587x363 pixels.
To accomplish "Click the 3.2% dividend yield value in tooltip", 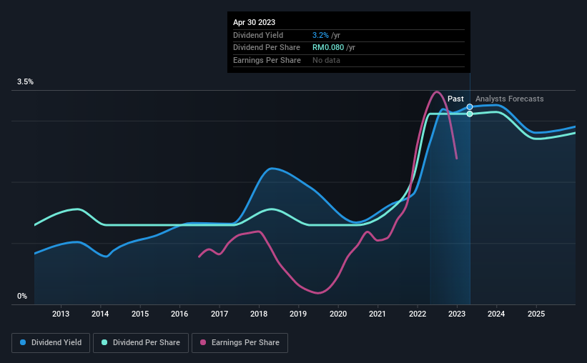I will point(320,35).
